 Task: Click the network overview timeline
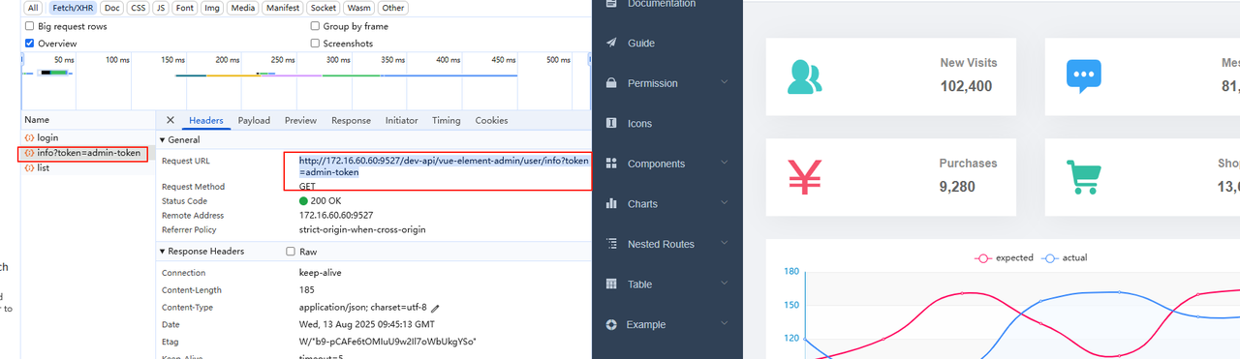(x=306, y=81)
